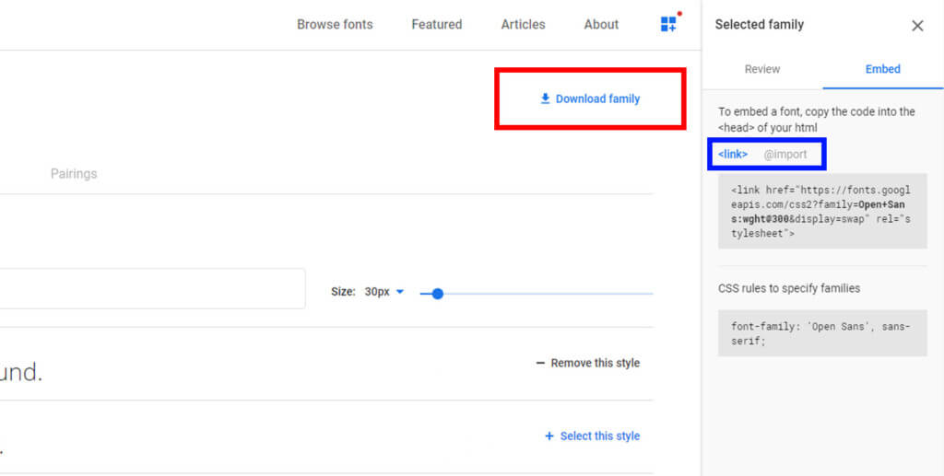The height and width of the screenshot is (476, 944).
Task: Remove this style from selection
Action: tap(587, 363)
